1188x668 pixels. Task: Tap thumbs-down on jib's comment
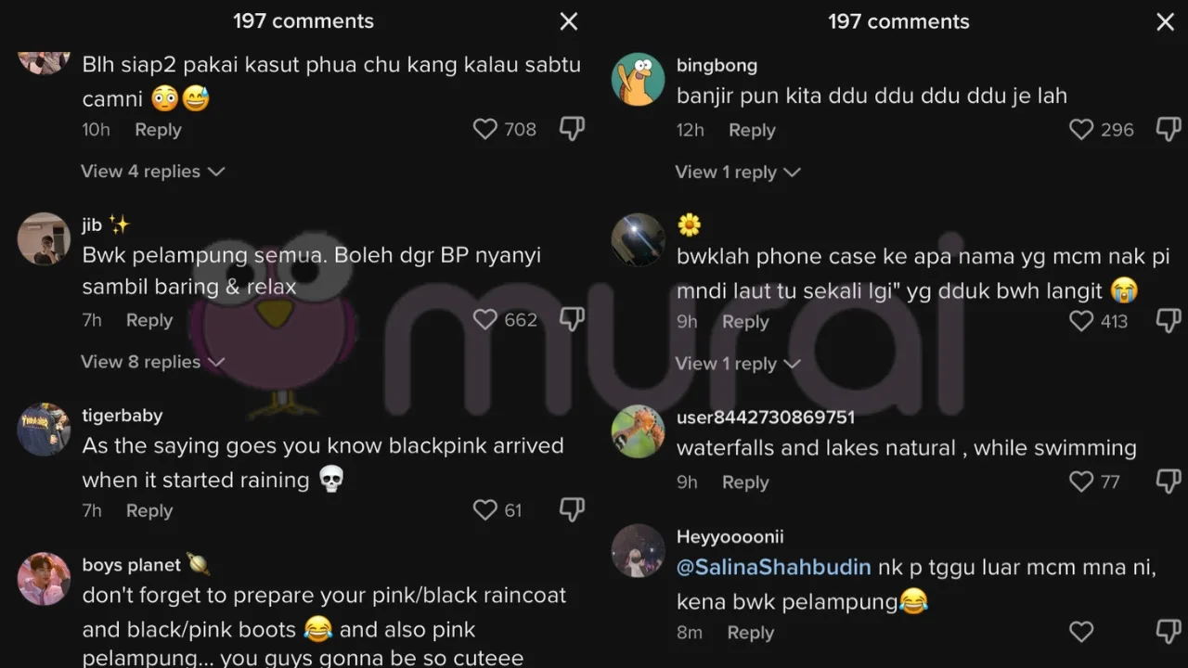(572, 320)
